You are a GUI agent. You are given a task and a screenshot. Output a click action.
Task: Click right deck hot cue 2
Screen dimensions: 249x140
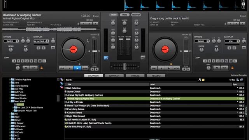click(x=236, y=23)
